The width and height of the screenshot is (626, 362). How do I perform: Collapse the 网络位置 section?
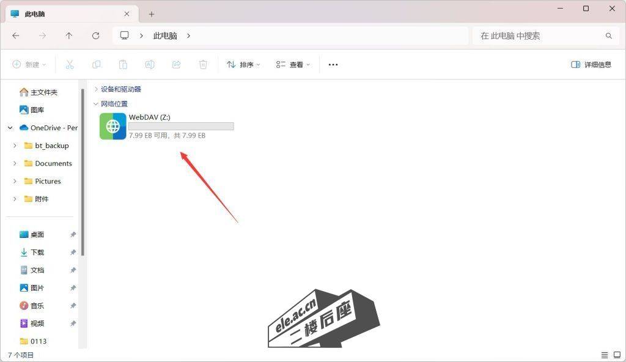pos(96,104)
